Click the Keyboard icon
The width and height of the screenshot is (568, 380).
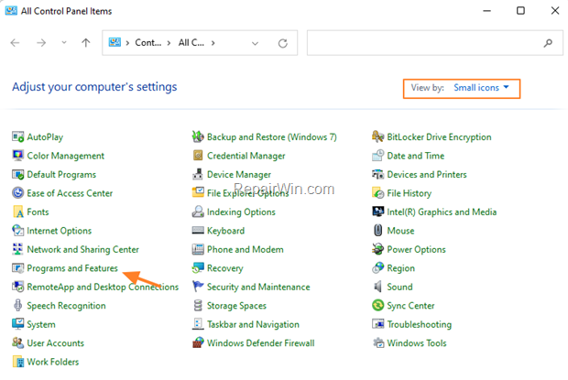coord(198,231)
